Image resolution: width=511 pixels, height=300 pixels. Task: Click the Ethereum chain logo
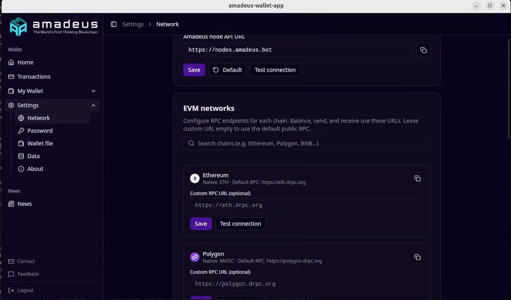195,179
